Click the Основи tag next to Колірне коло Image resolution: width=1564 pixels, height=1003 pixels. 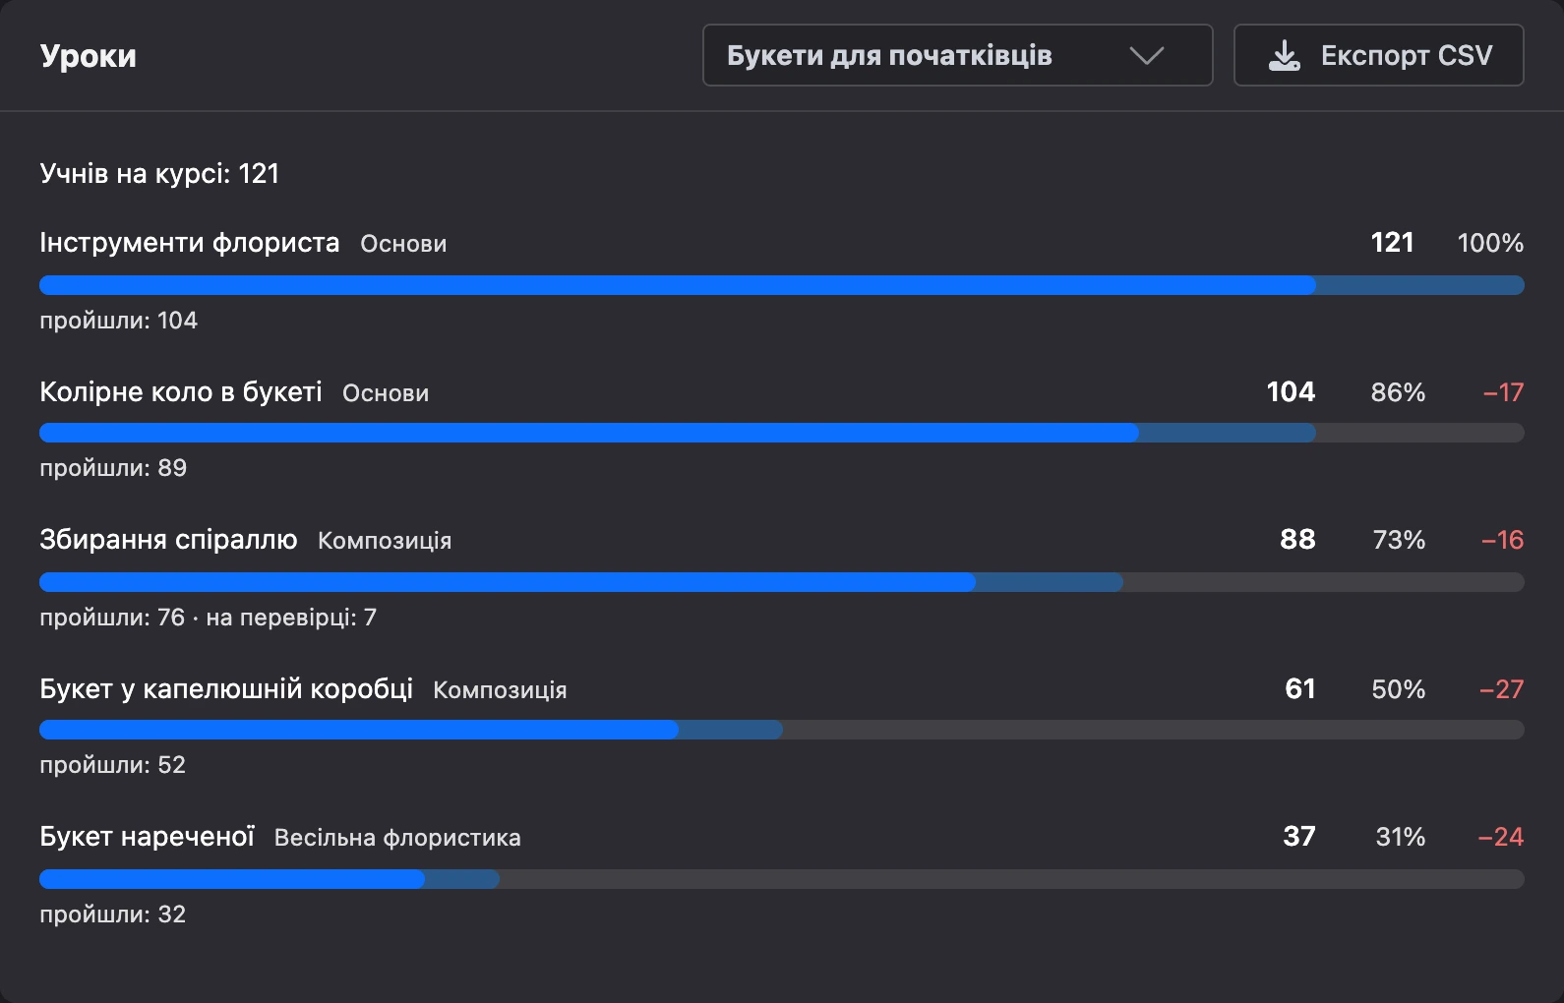[386, 393]
